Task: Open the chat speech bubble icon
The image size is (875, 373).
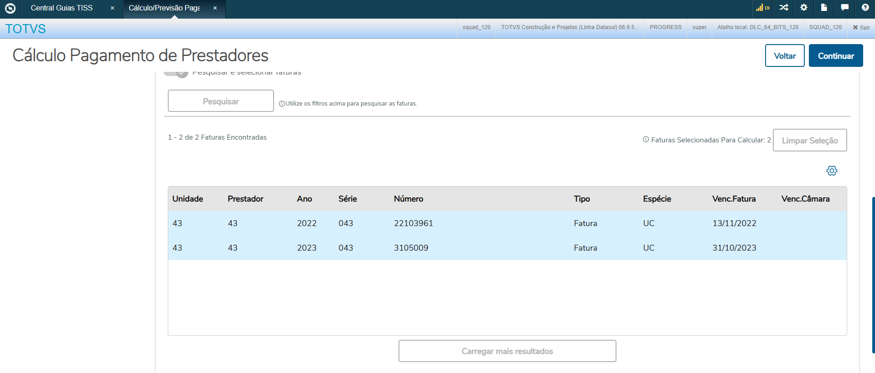Action: point(844,8)
